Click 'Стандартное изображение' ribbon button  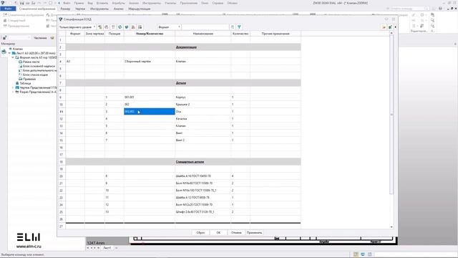[x=23, y=14]
